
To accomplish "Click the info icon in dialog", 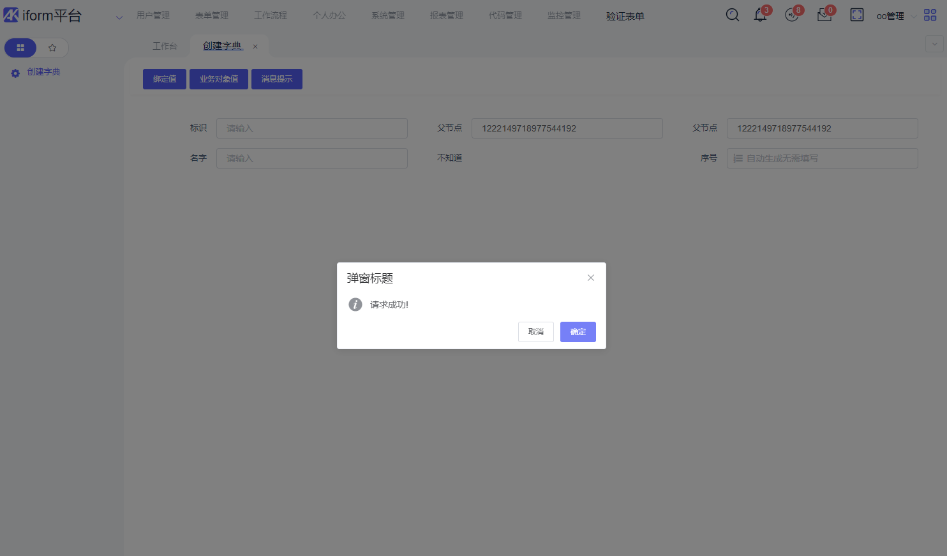I will [355, 304].
